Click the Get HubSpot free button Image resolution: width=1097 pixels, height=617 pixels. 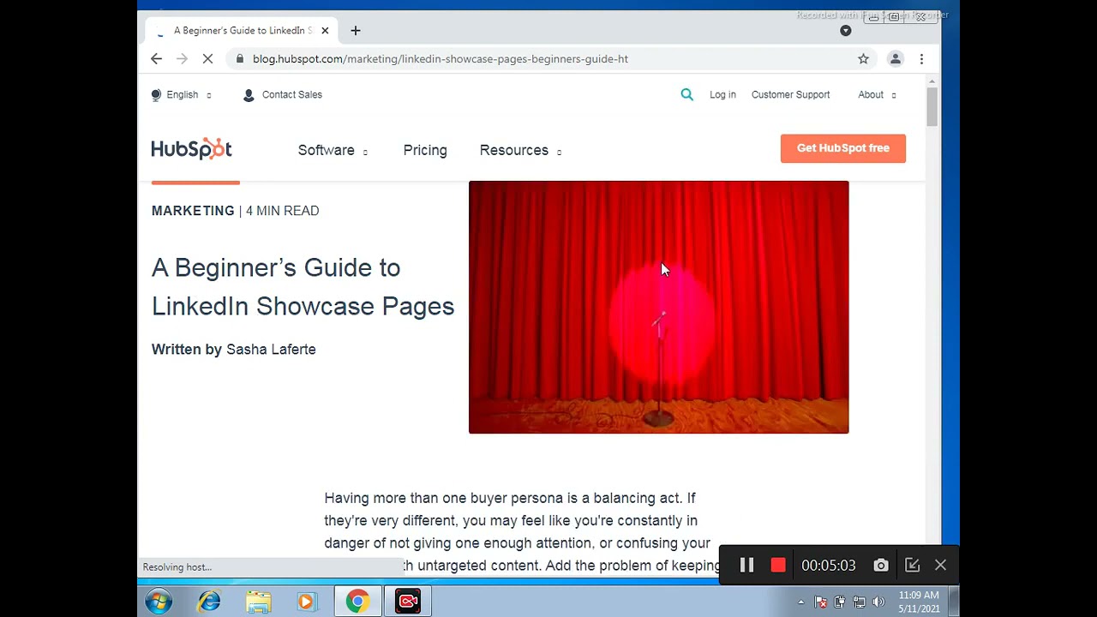coord(843,148)
